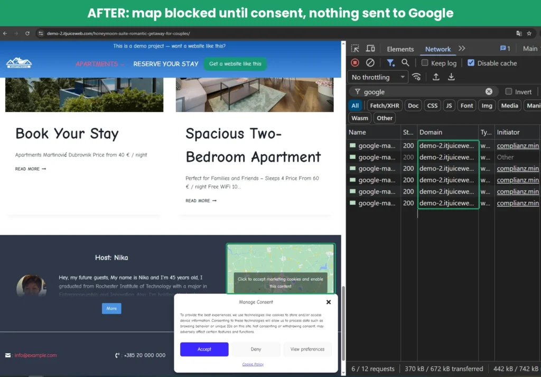Click the page vertical scrollbar thumb
The height and width of the screenshot is (377, 541).
click(x=343, y=323)
